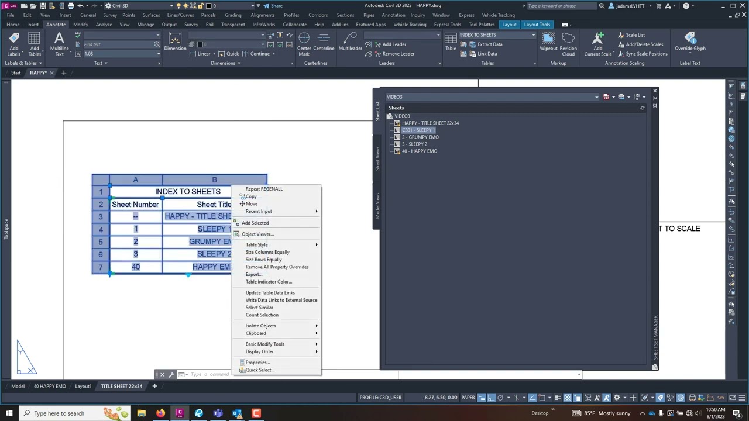The width and height of the screenshot is (749, 421).
Task: Click the Multileader tool icon
Action: (350, 39)
